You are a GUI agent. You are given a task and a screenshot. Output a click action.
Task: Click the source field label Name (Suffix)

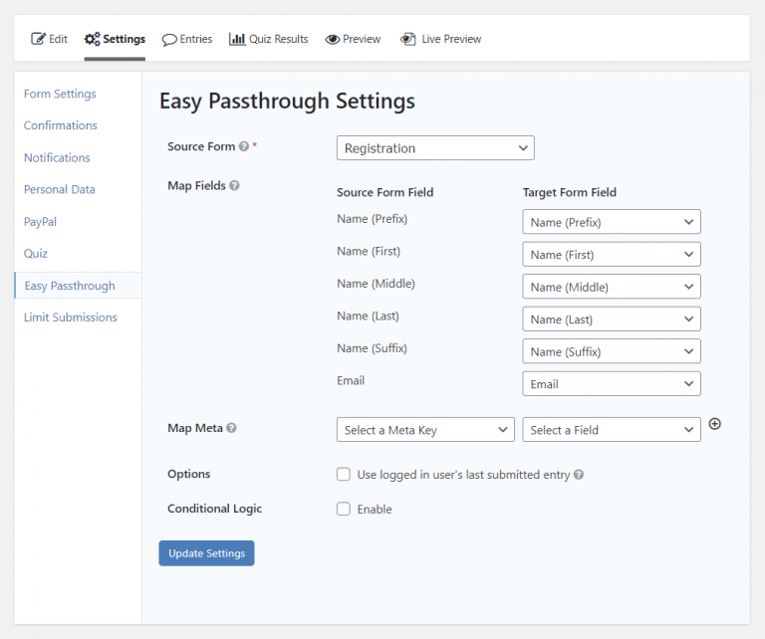click(372, 348)
